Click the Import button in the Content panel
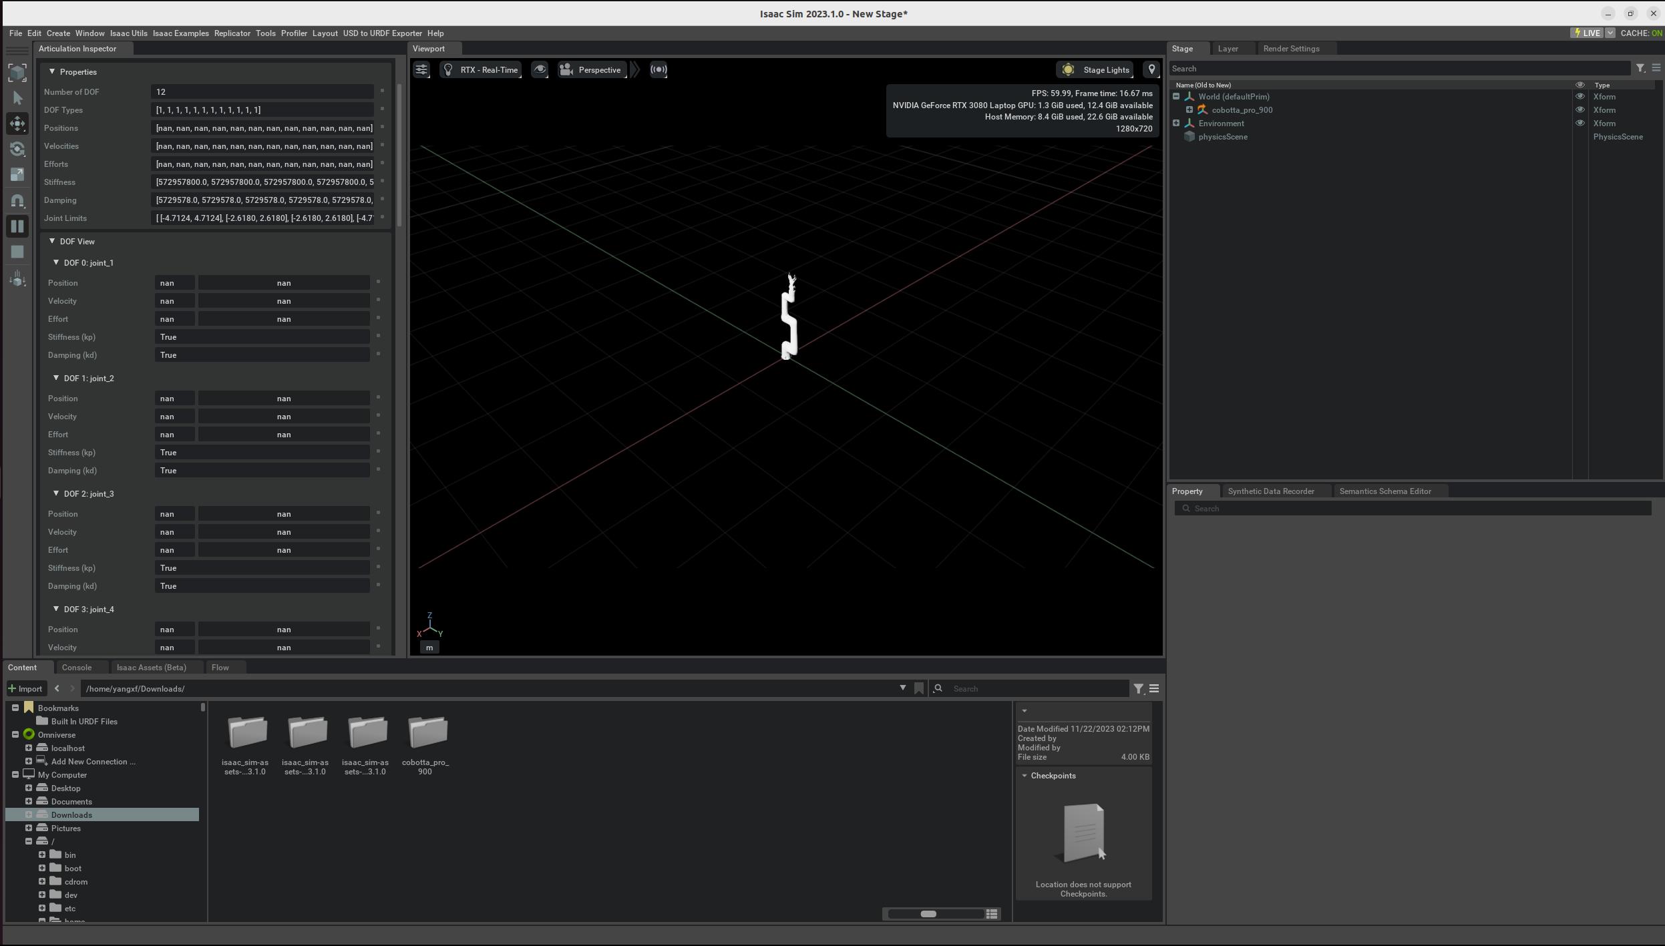This screenshot has height=946, width=1665. coord(27,688)
